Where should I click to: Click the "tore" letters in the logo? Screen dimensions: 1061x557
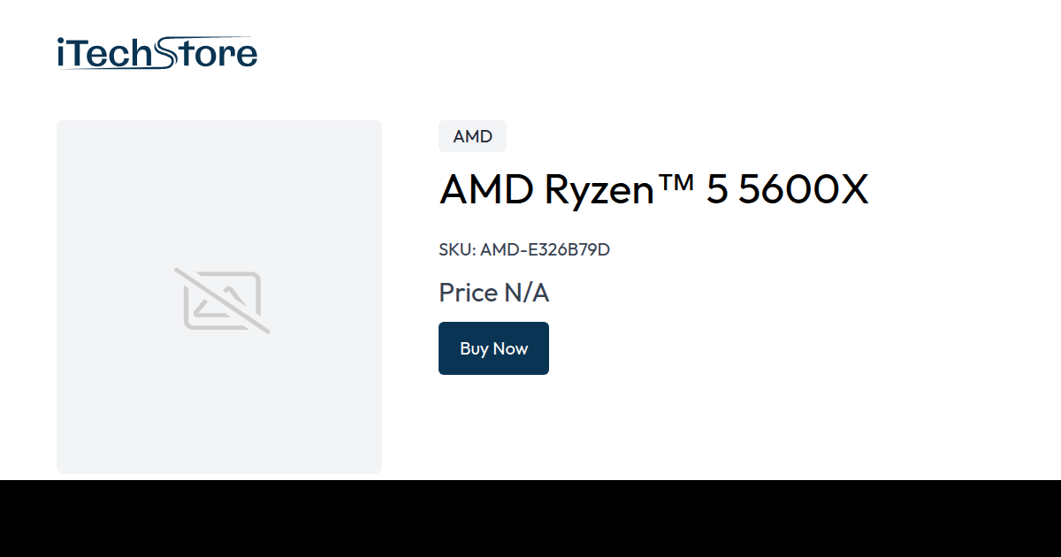218,54
